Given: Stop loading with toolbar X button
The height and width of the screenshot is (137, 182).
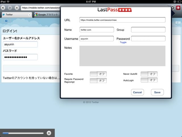Looking at the screenshot, I should coord(17,8).
